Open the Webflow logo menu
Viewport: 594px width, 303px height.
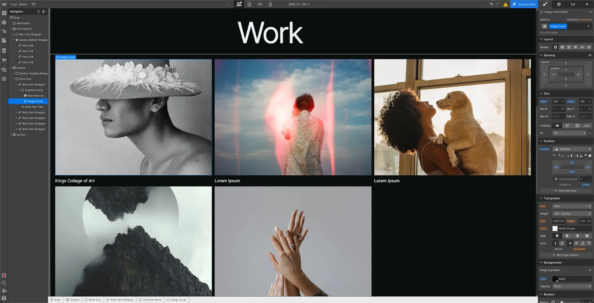pyautogui.click(x=4, y=4)
